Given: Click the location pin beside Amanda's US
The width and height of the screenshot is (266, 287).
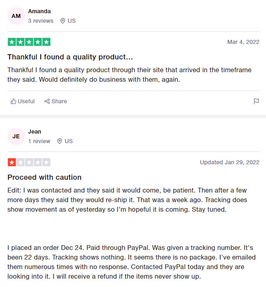Looking at the screenshot, I should coord(63,21).
